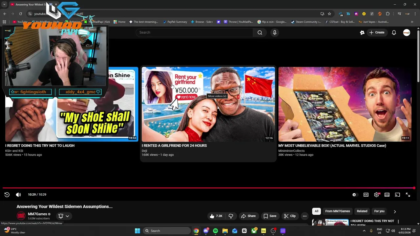Open the 'Home' bookmark
Screen dimensions: 420x236
coord(119,22)
